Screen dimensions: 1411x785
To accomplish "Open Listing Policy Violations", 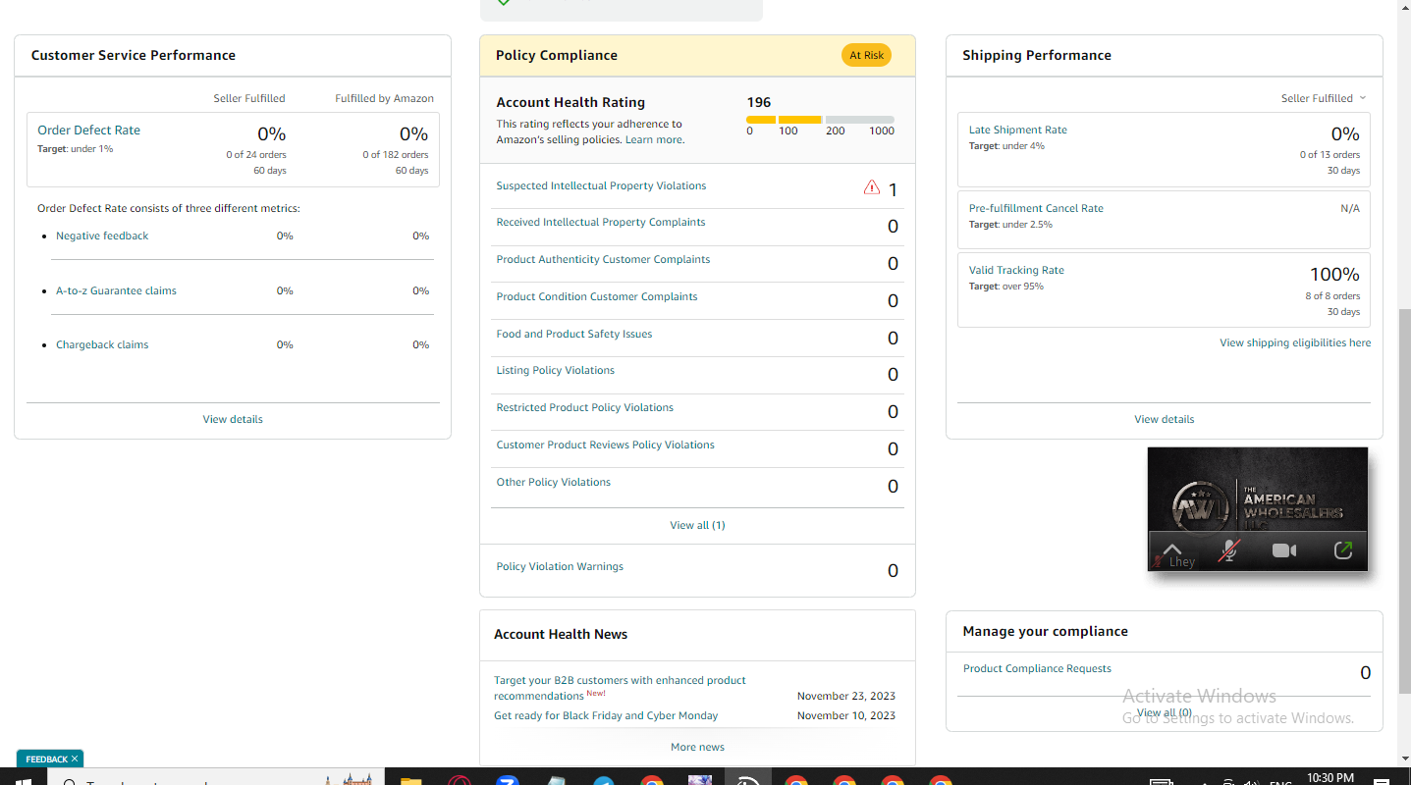I will tap(555, 370).
